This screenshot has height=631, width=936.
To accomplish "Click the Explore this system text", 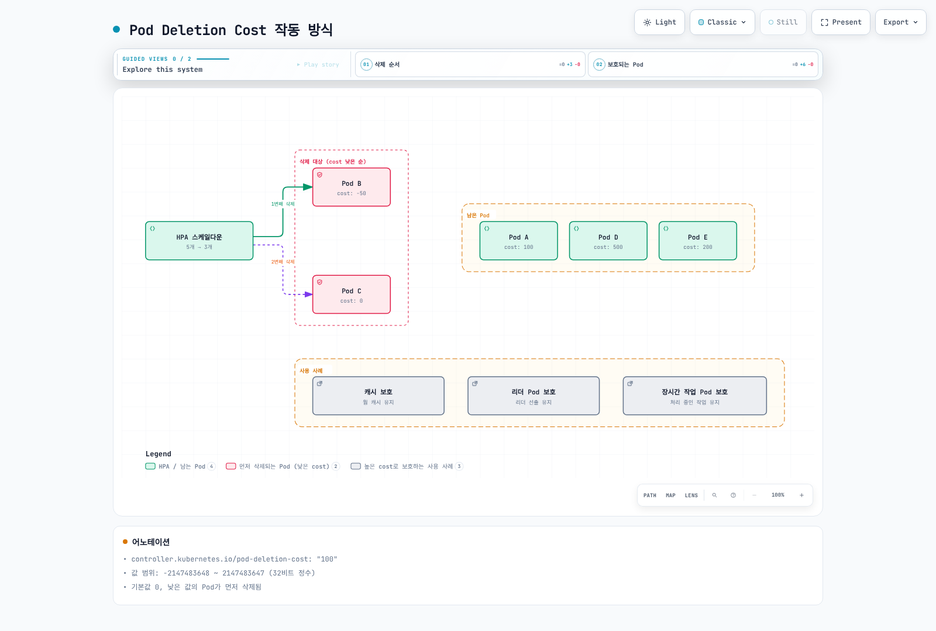I will [163, 70].
